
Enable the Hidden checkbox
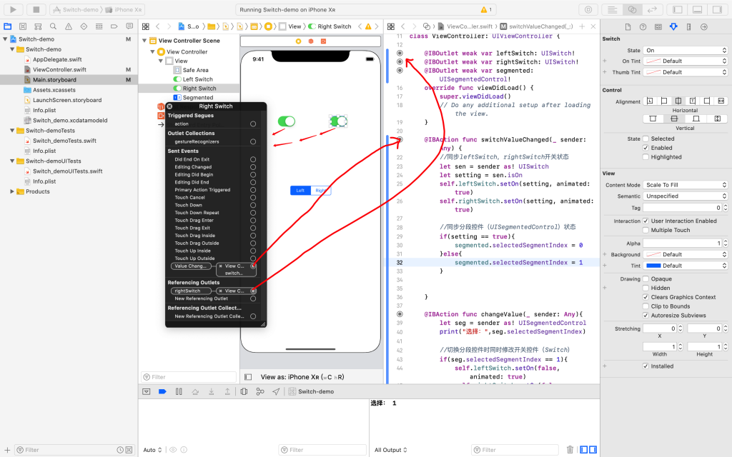click(x=646, y=288)
